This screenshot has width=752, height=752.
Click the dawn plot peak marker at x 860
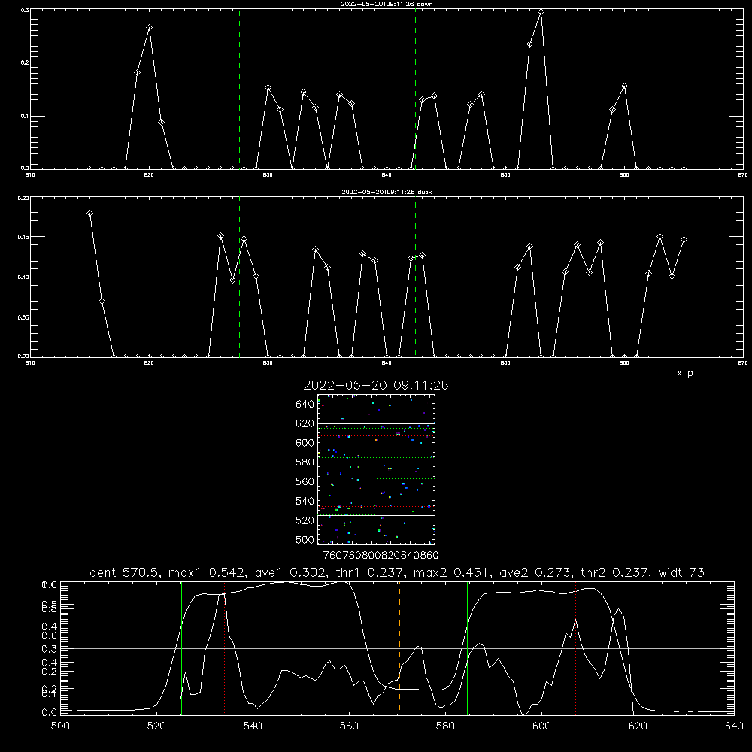pos(624,86)
